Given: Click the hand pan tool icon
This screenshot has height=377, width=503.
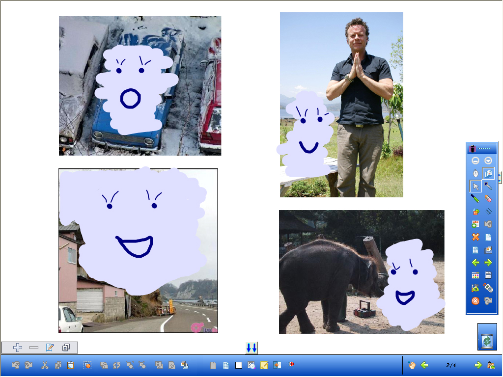Looking at the screenshot, I should click(412, 365).
